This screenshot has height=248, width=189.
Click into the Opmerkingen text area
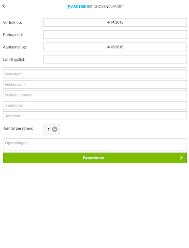click(95, 145)
